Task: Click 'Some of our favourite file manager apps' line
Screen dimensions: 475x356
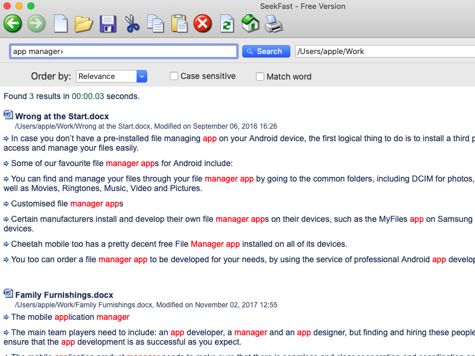Action: coord(122,164)
